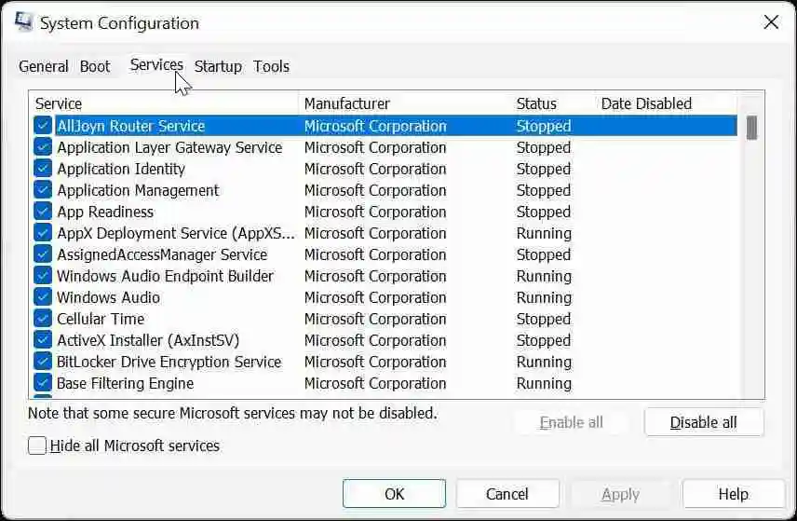Click Running status of Base Filtering Engine
Screen dimensions: 797x521
544,383
